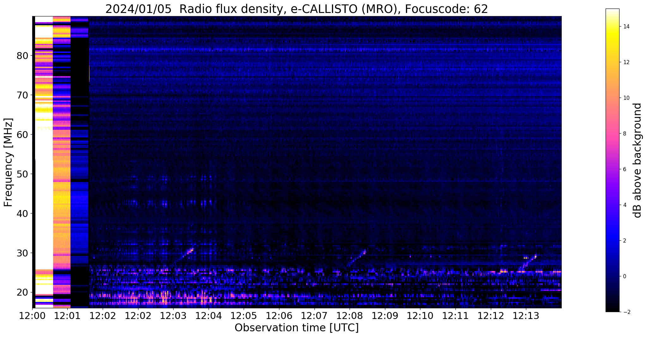The image size is (647, 337).
Task: Click the 50 MHz frequency tick label
Action: pos(22,174)
